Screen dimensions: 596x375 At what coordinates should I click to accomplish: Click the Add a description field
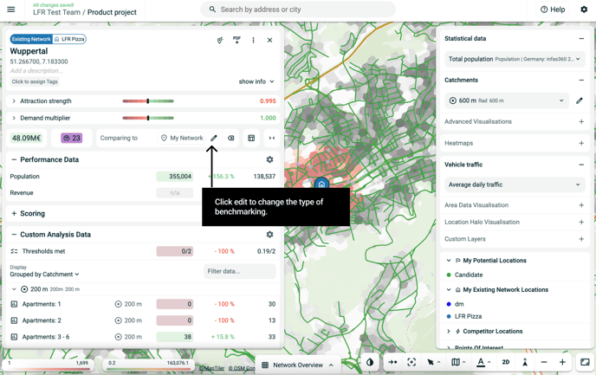coord(36,71)
